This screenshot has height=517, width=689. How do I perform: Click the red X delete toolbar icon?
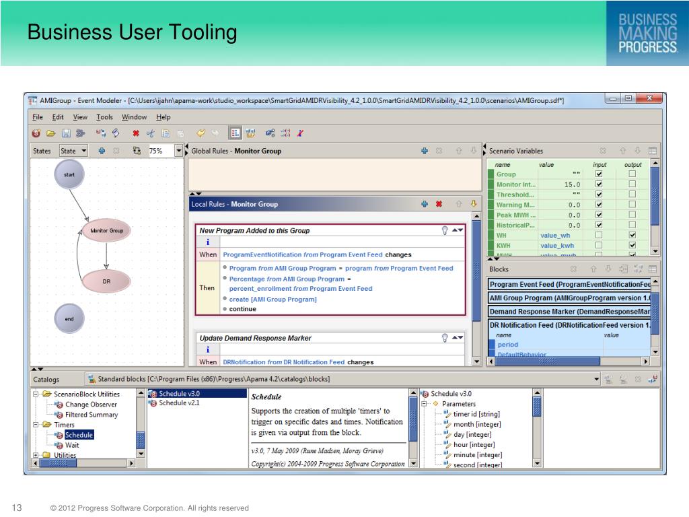point(136,133)
